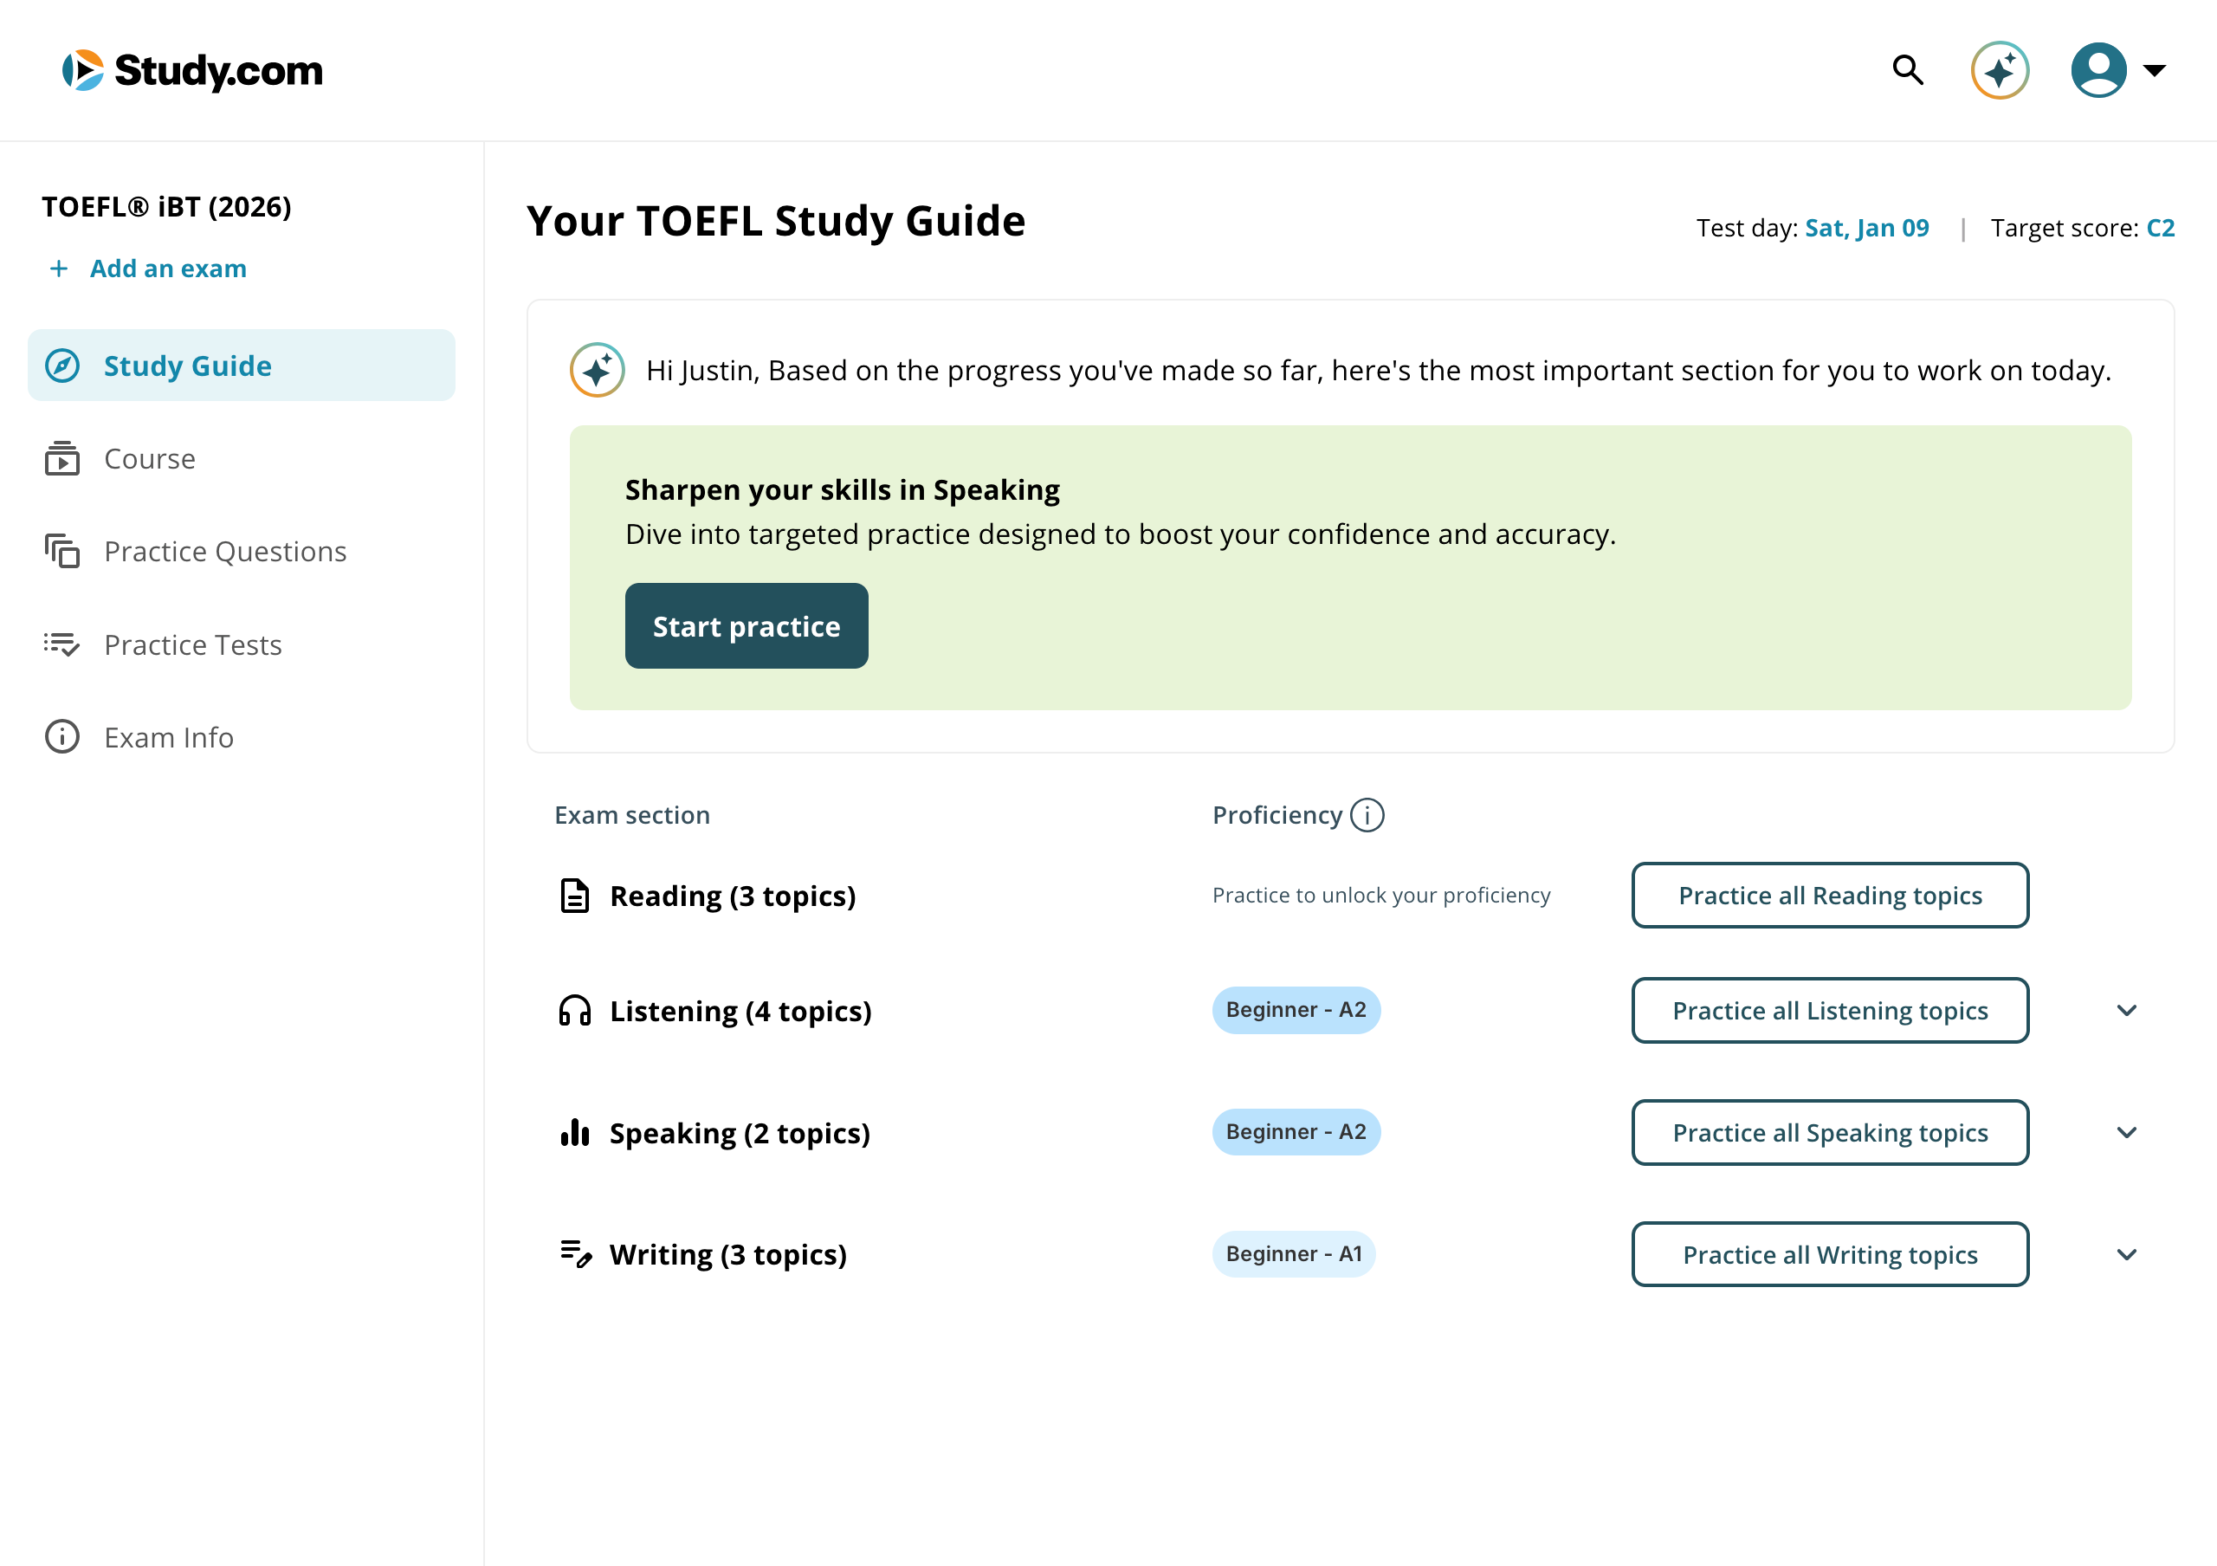Open Practice Tests in sidebar
2217x1566 pixels.
[x=193, y=644]
